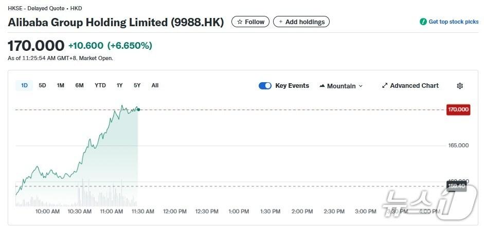Select the All time range
This screenshot has width=484, height=227.
(155, 85)
